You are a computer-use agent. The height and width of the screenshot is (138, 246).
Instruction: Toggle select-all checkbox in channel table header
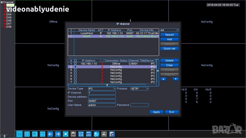tap(76, 61)
